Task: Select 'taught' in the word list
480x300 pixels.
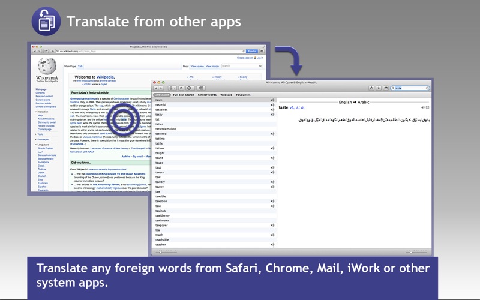Action: (214, 153)
